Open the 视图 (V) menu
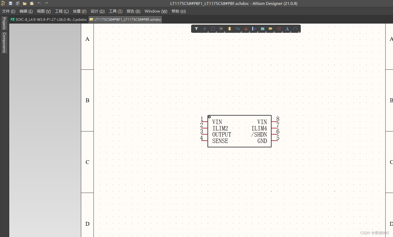The width and height of the screenshot is (393, 237). [44, 11]
